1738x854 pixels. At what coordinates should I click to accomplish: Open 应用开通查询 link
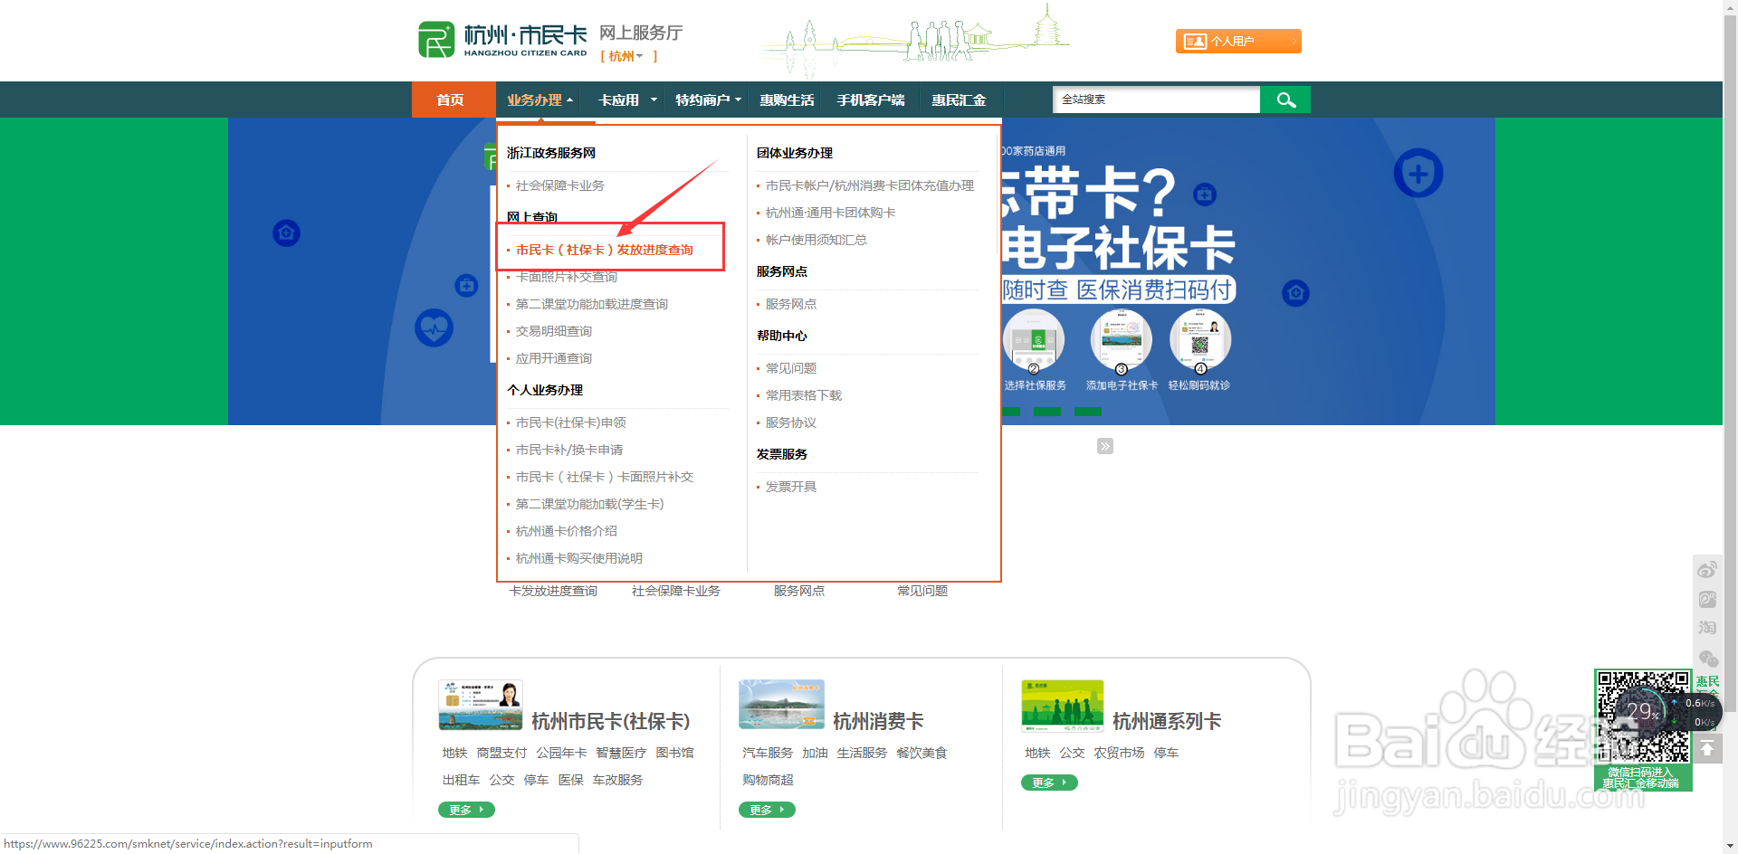tap(554, 358)
